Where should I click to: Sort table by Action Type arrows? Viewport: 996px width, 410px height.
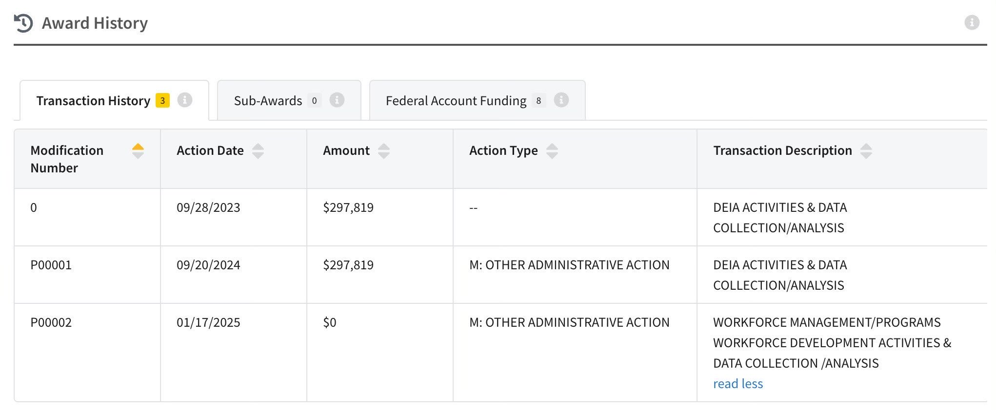coord(552,151)
